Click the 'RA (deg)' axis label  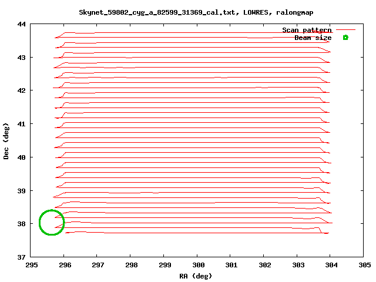click(x=196, y=276)
